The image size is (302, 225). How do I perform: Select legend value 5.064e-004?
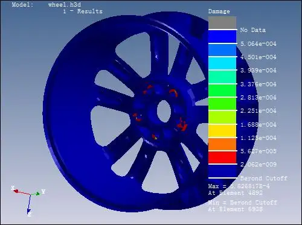pyautogui.click(x=259, y=44)
